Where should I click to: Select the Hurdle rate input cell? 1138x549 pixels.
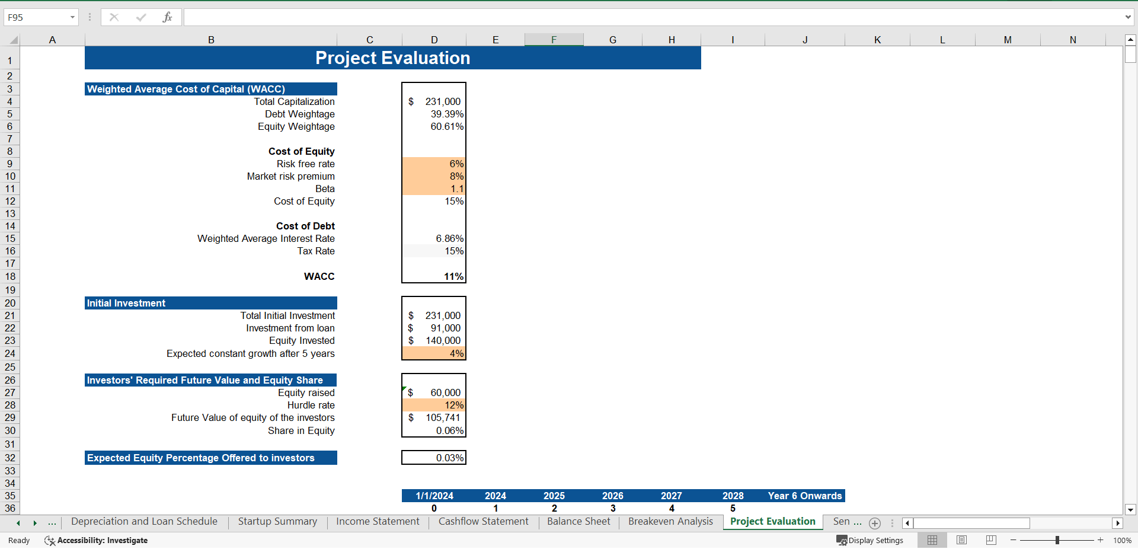434,405
